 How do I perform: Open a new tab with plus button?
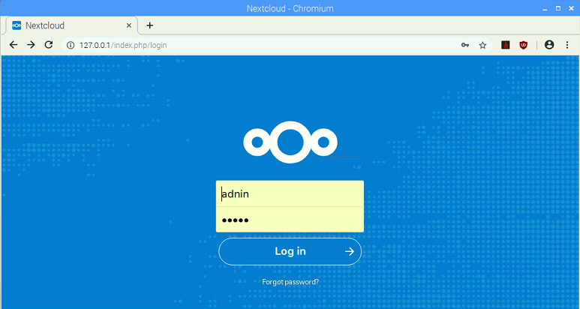pyautogui.click(x=149, y=25)
